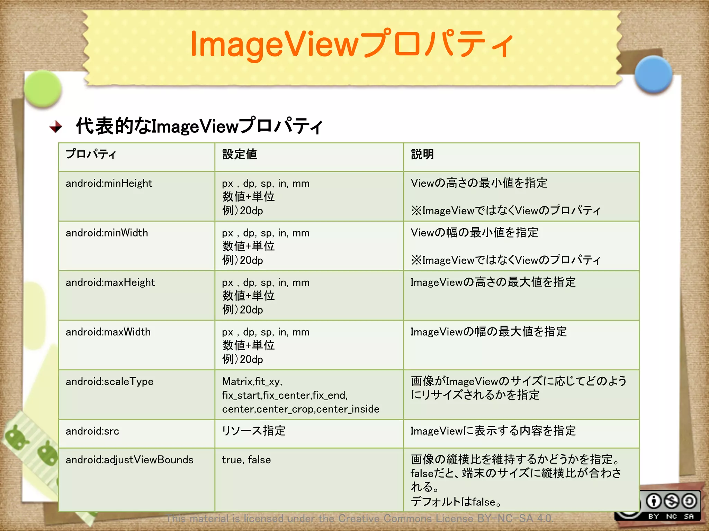Click the Matrix,fit_xy value list

click(301, 395)
